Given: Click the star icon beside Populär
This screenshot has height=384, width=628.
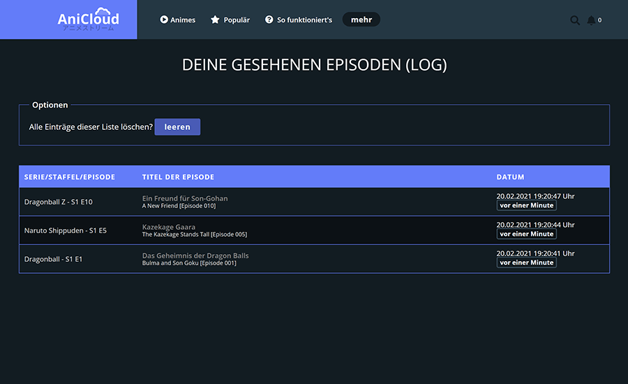Looking at the screenshot, I should (215, 20).
